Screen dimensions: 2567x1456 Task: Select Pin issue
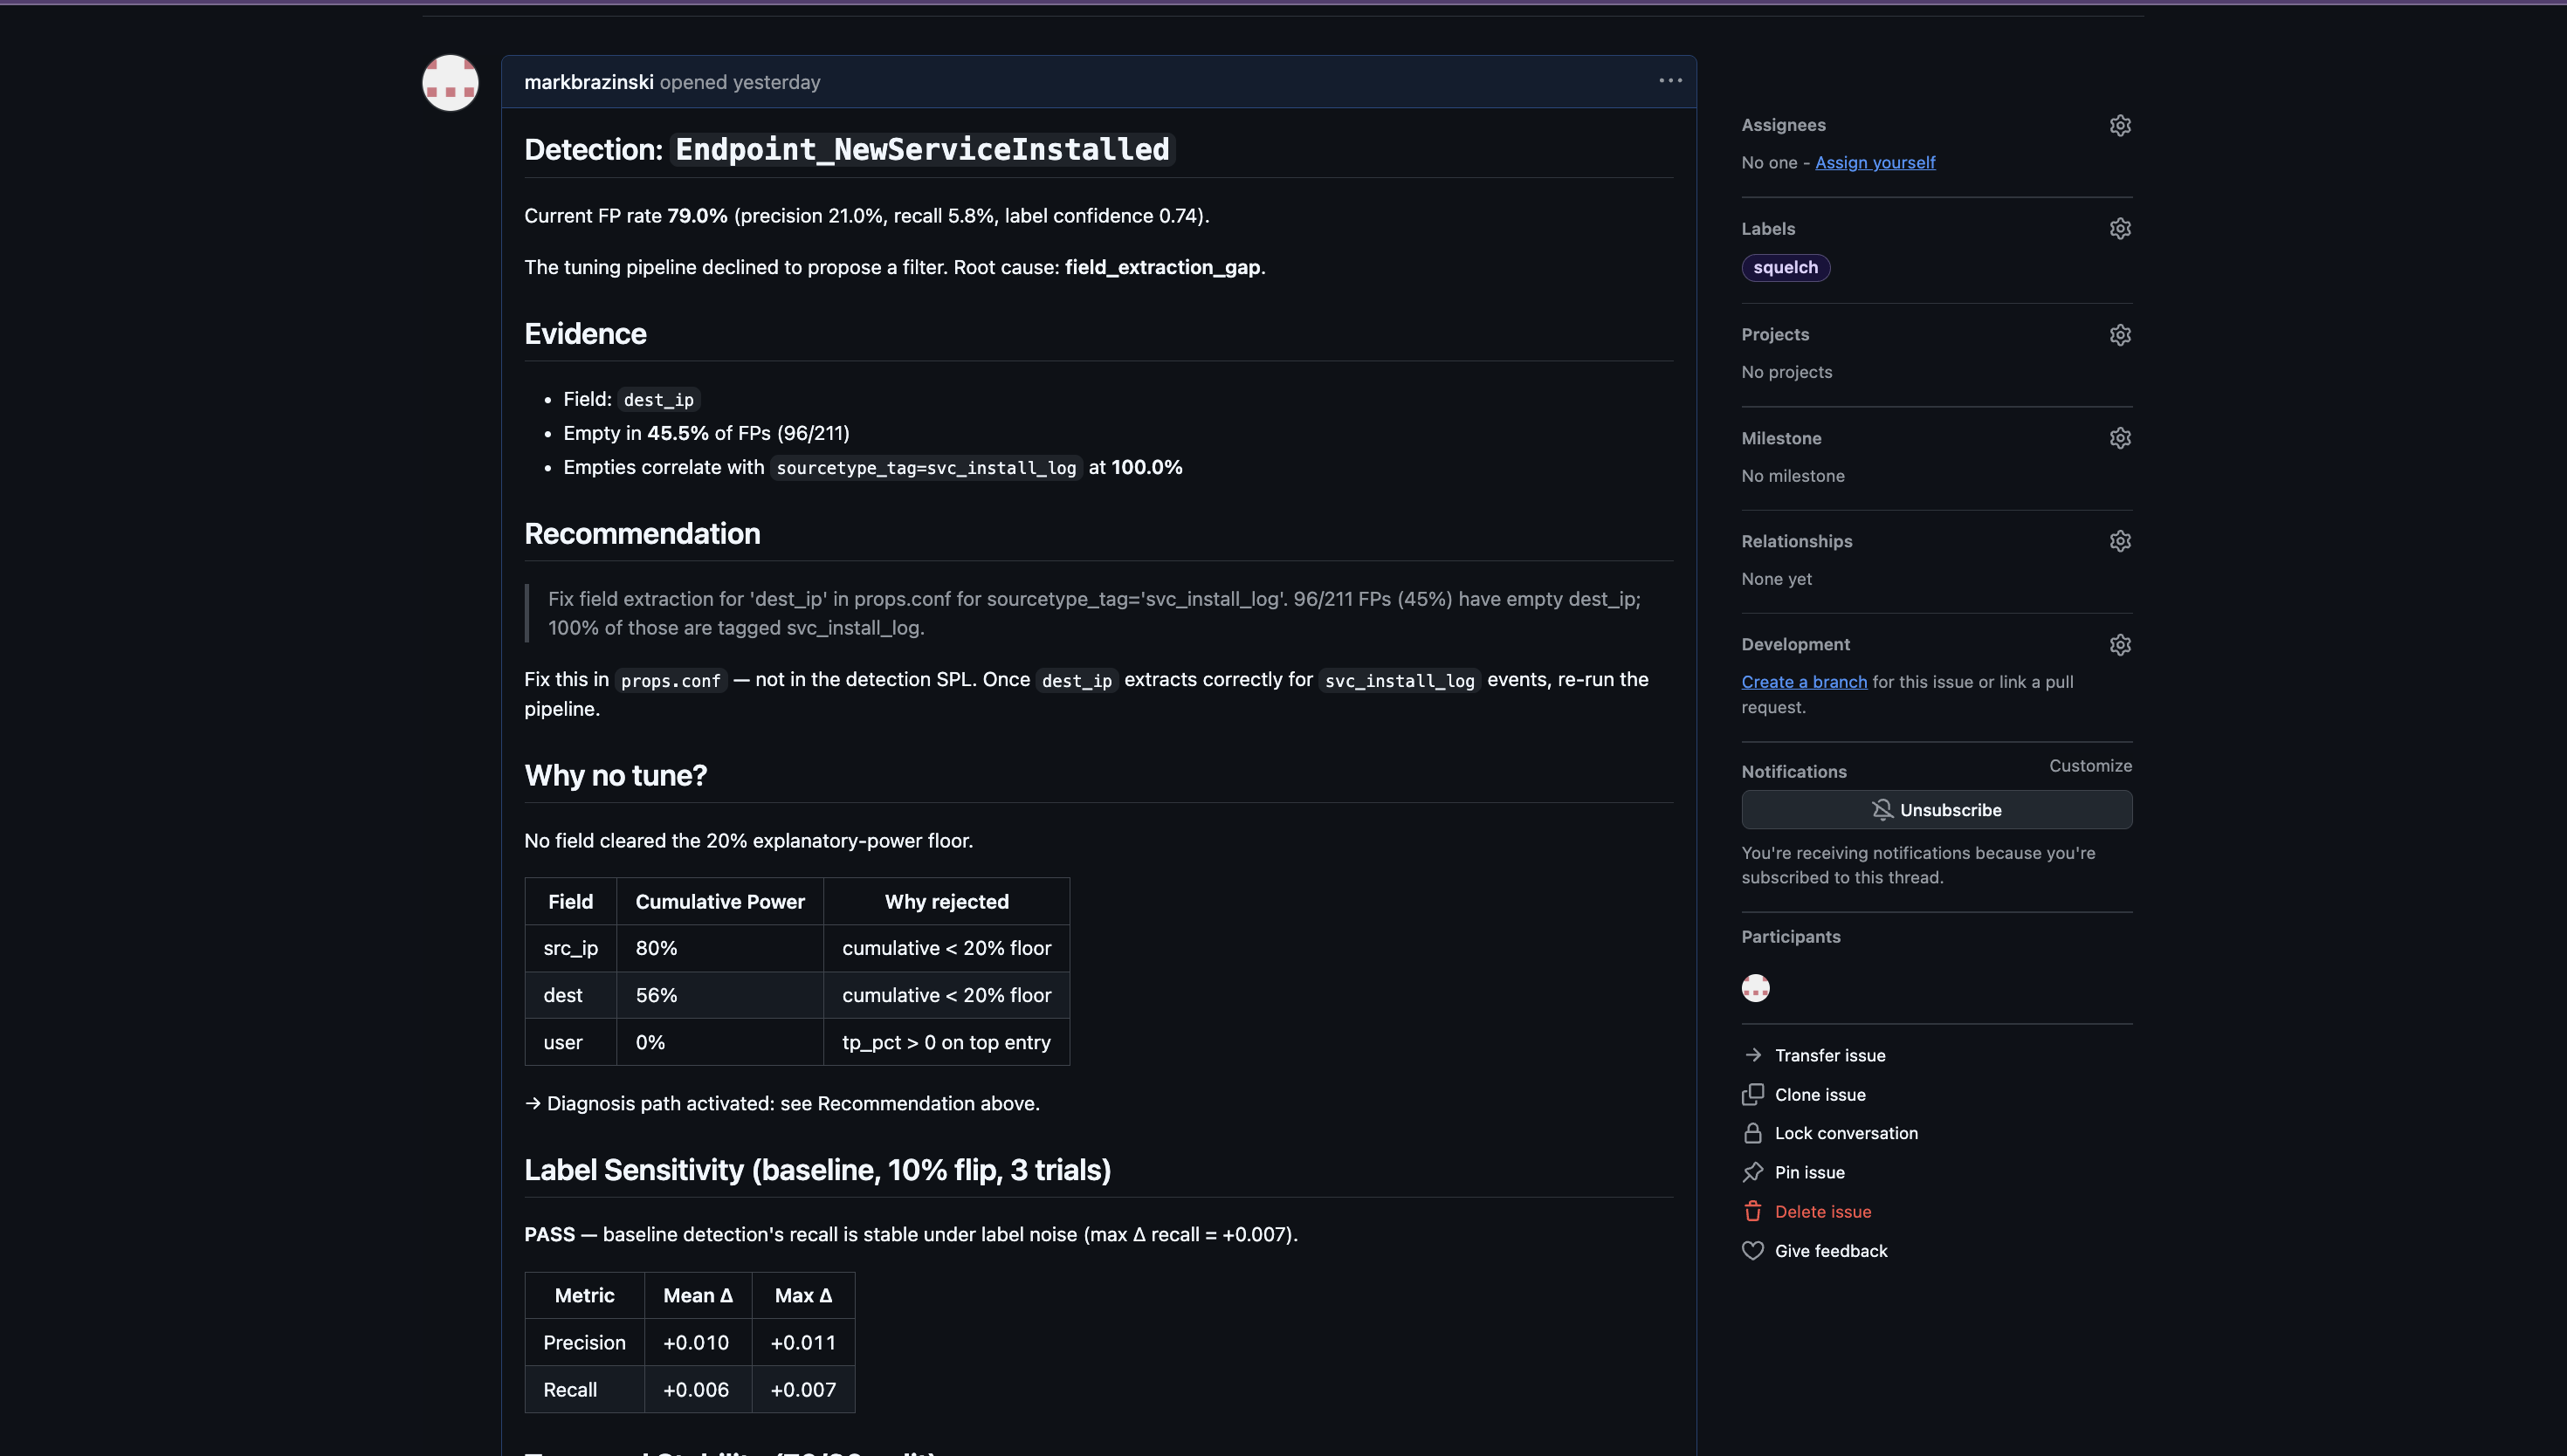pyautogui.click(x=1809, y=1172)
